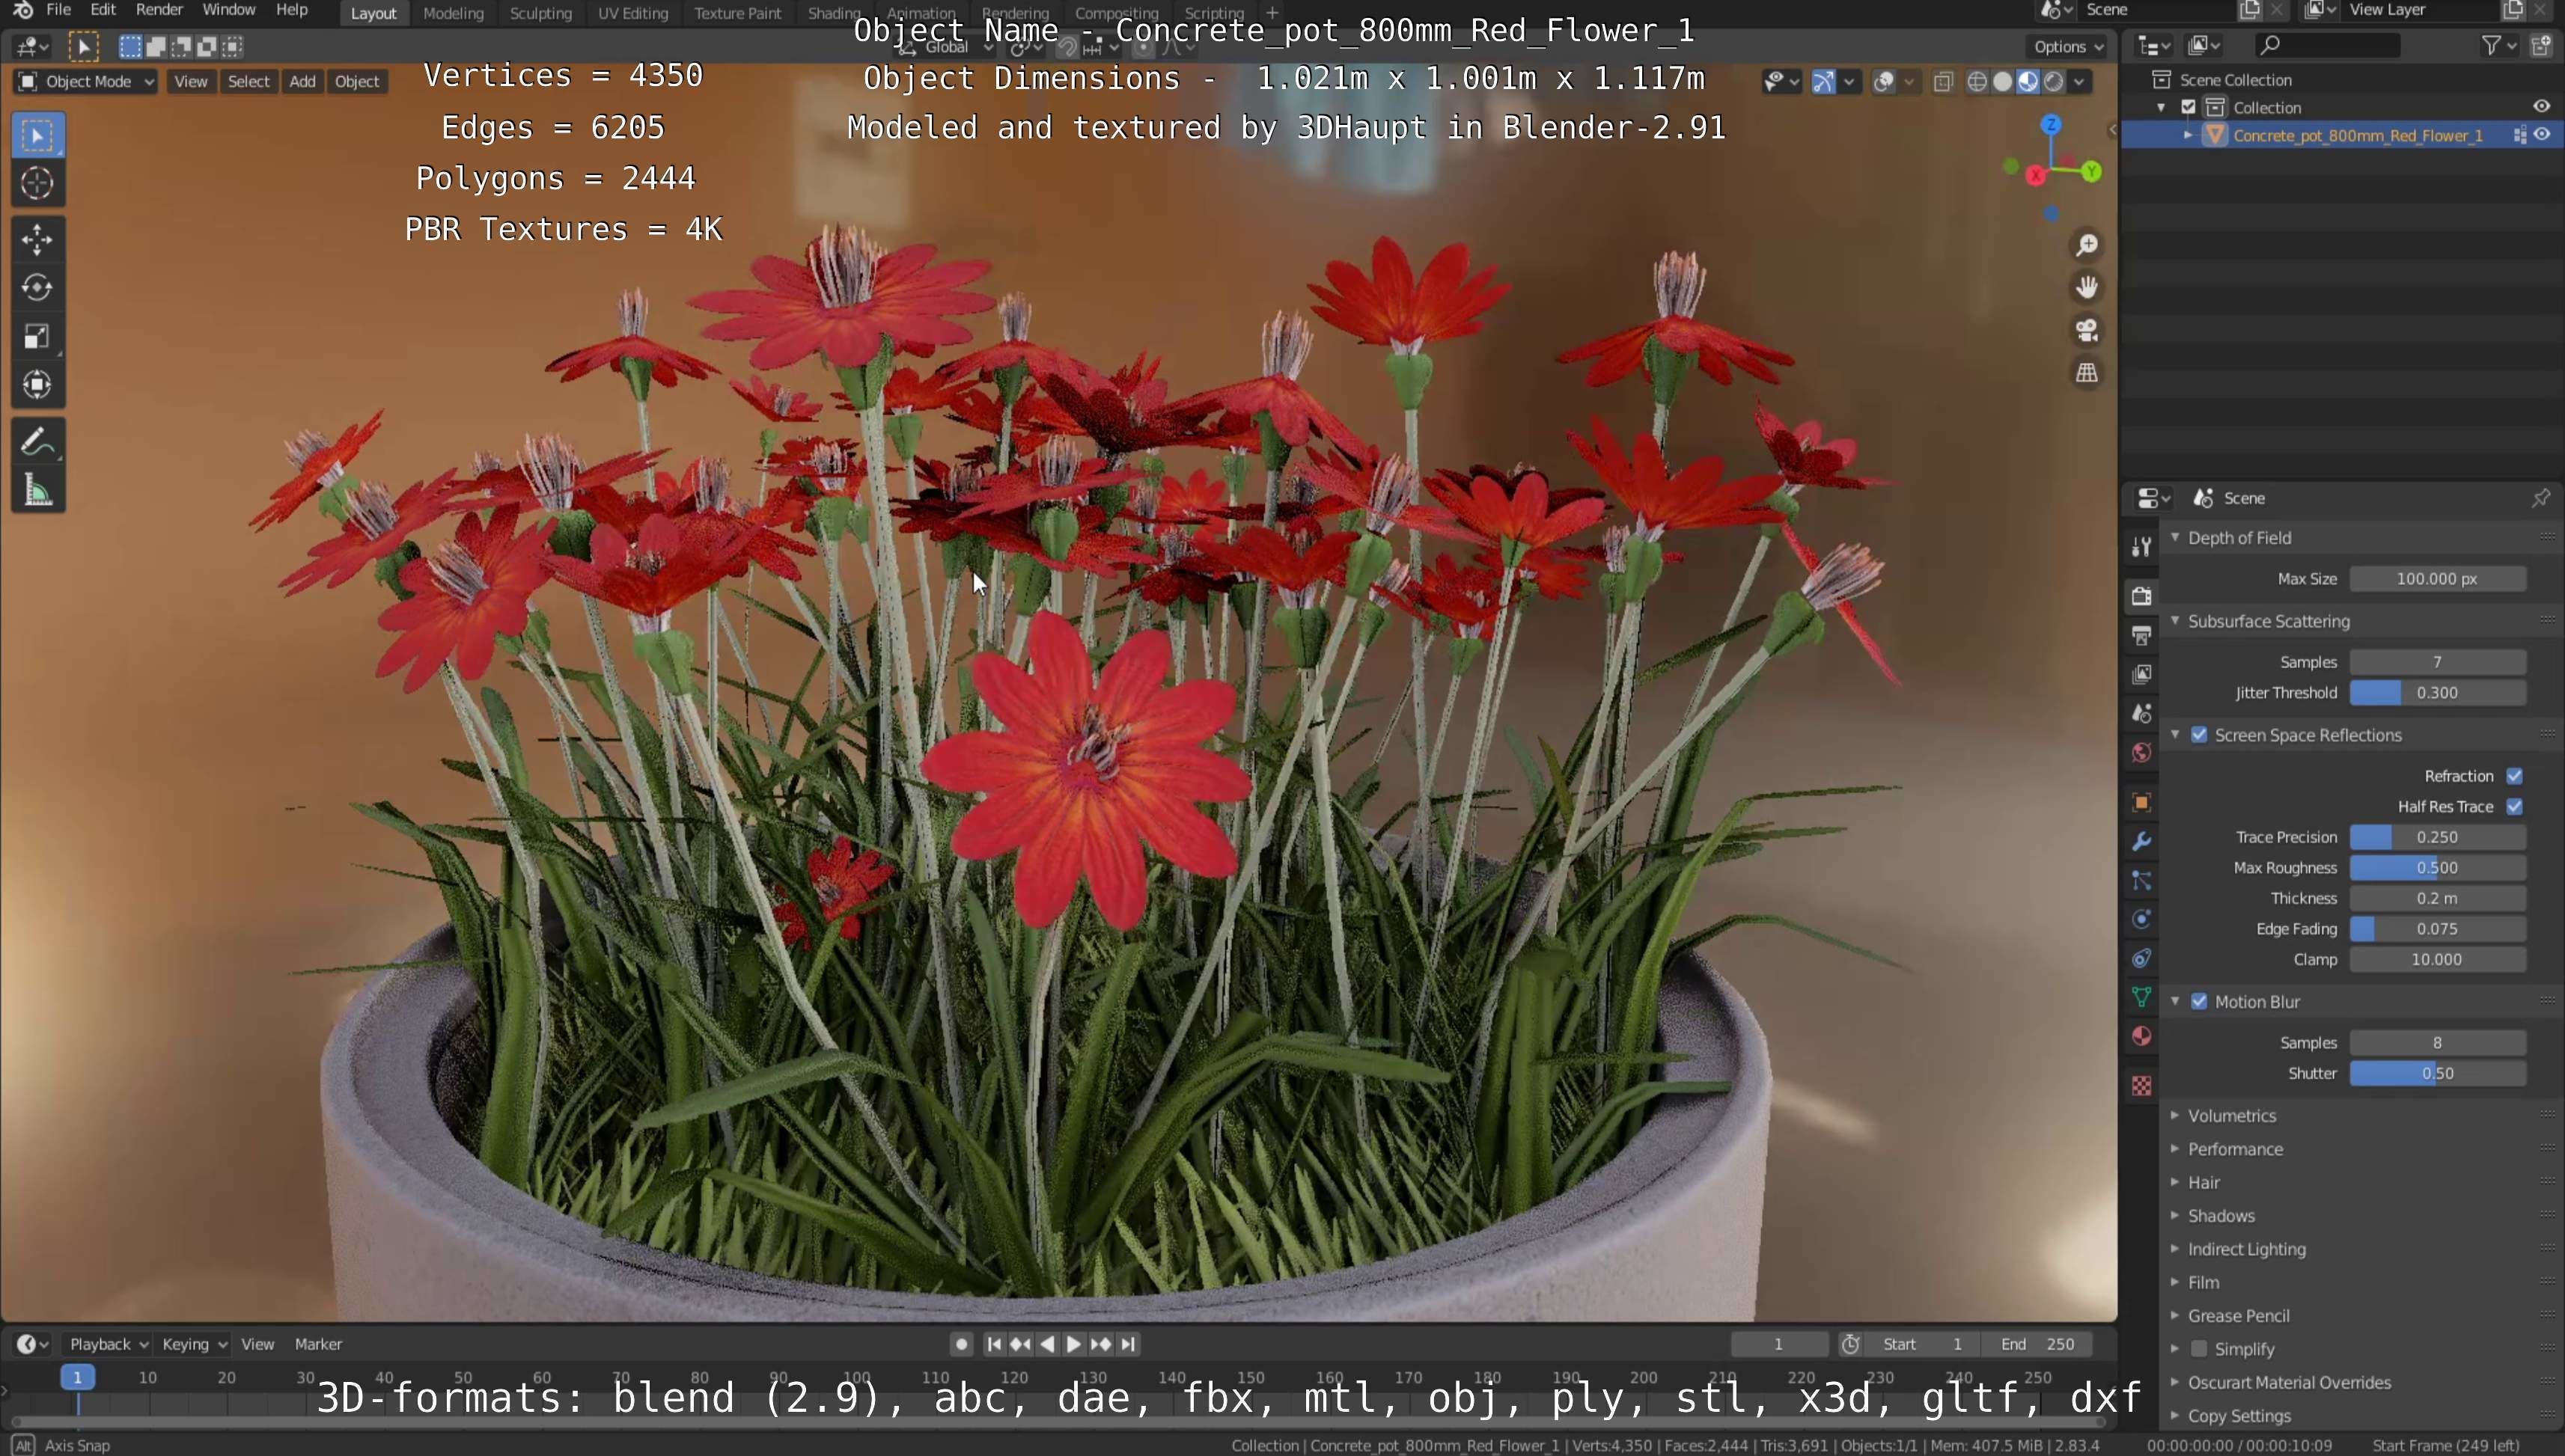
Task: Open the Options dropdown in viewport header
Action: point(2068,46)
